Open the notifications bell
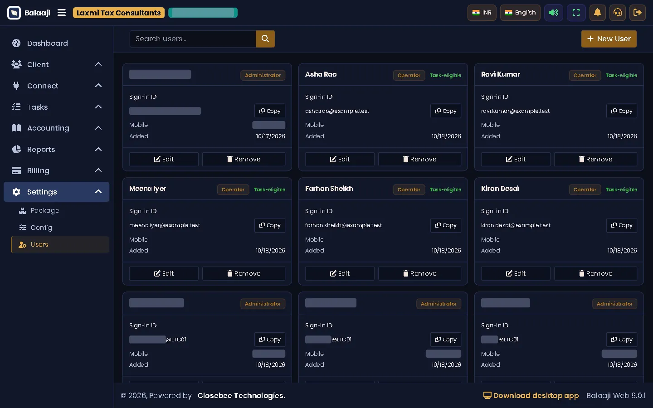 (x=598, y=13)
